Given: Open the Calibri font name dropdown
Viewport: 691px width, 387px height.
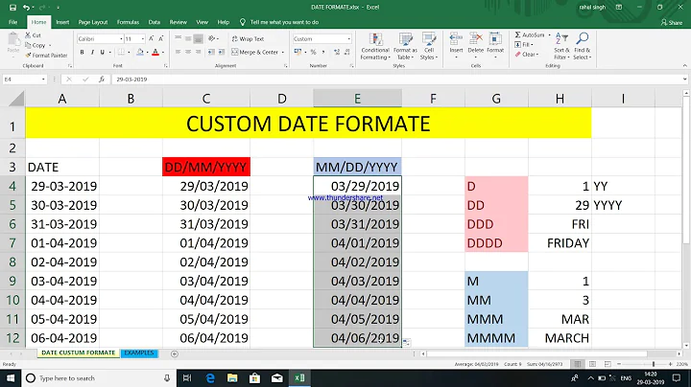Looking at the screenshot, I should click(x=121, y=38).
